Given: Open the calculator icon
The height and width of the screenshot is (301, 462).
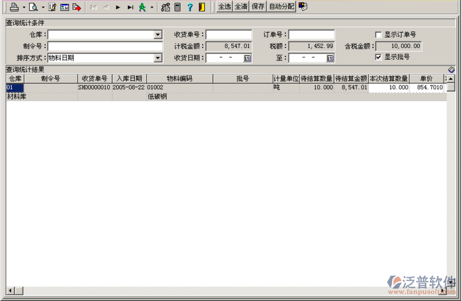Looking at the screenshot, I should 177,7.
